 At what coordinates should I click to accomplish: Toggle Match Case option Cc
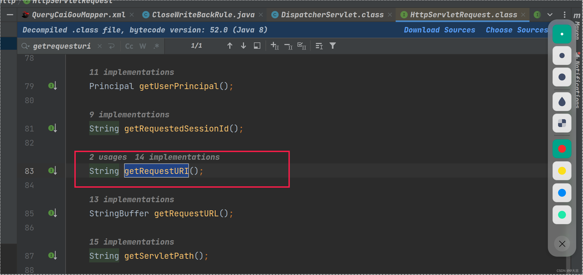[x=129, y=46]
